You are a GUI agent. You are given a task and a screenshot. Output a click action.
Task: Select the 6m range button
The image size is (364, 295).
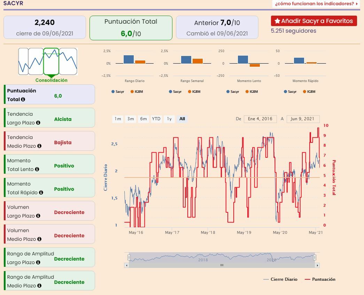[x=144, y=119]
